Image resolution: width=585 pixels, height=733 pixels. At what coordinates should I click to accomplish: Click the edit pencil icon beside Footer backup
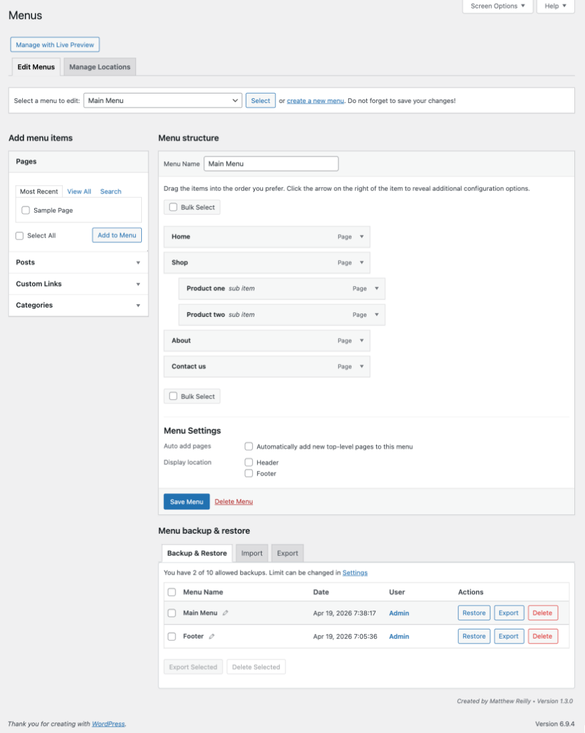point(212,637)
